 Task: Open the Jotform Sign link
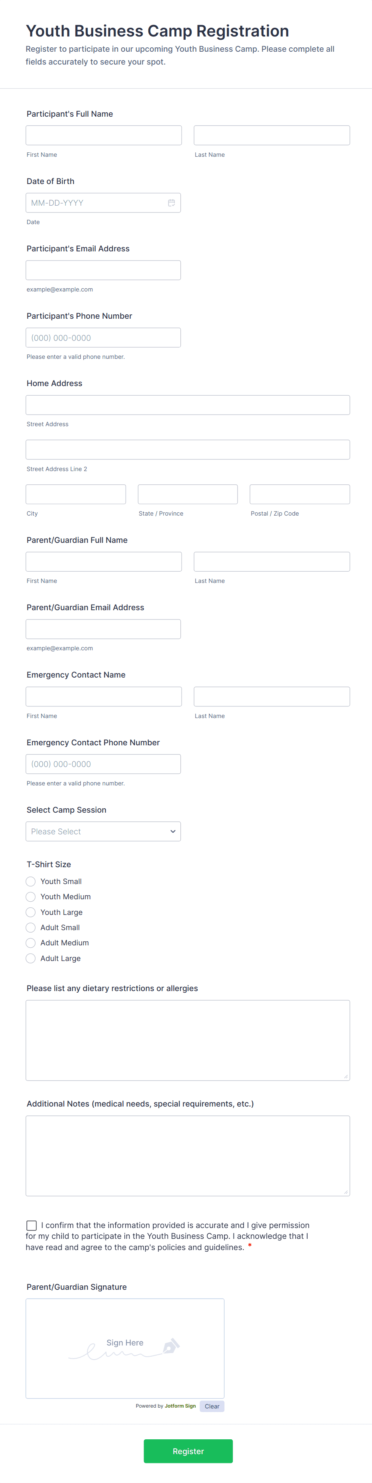(x=180, y=1406)
